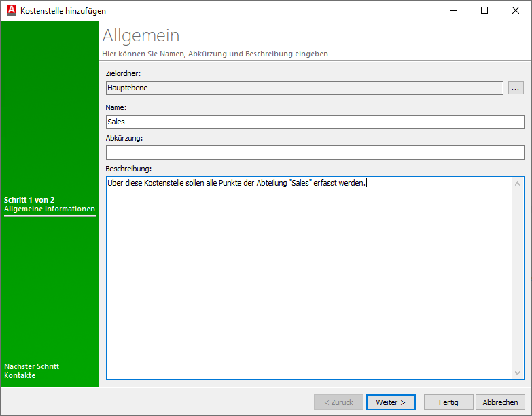
Task: Finish the wizard with Fertig
Action: click(448, 402)
